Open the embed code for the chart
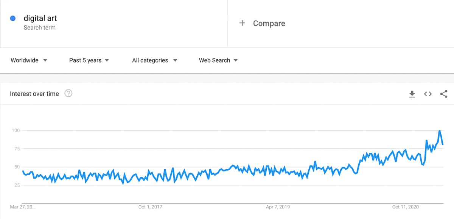The image size is (454, 219). (x=428, y=94)
